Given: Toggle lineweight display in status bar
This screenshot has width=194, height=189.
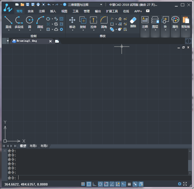Looking at the screenshot, I should coord(129,184).
